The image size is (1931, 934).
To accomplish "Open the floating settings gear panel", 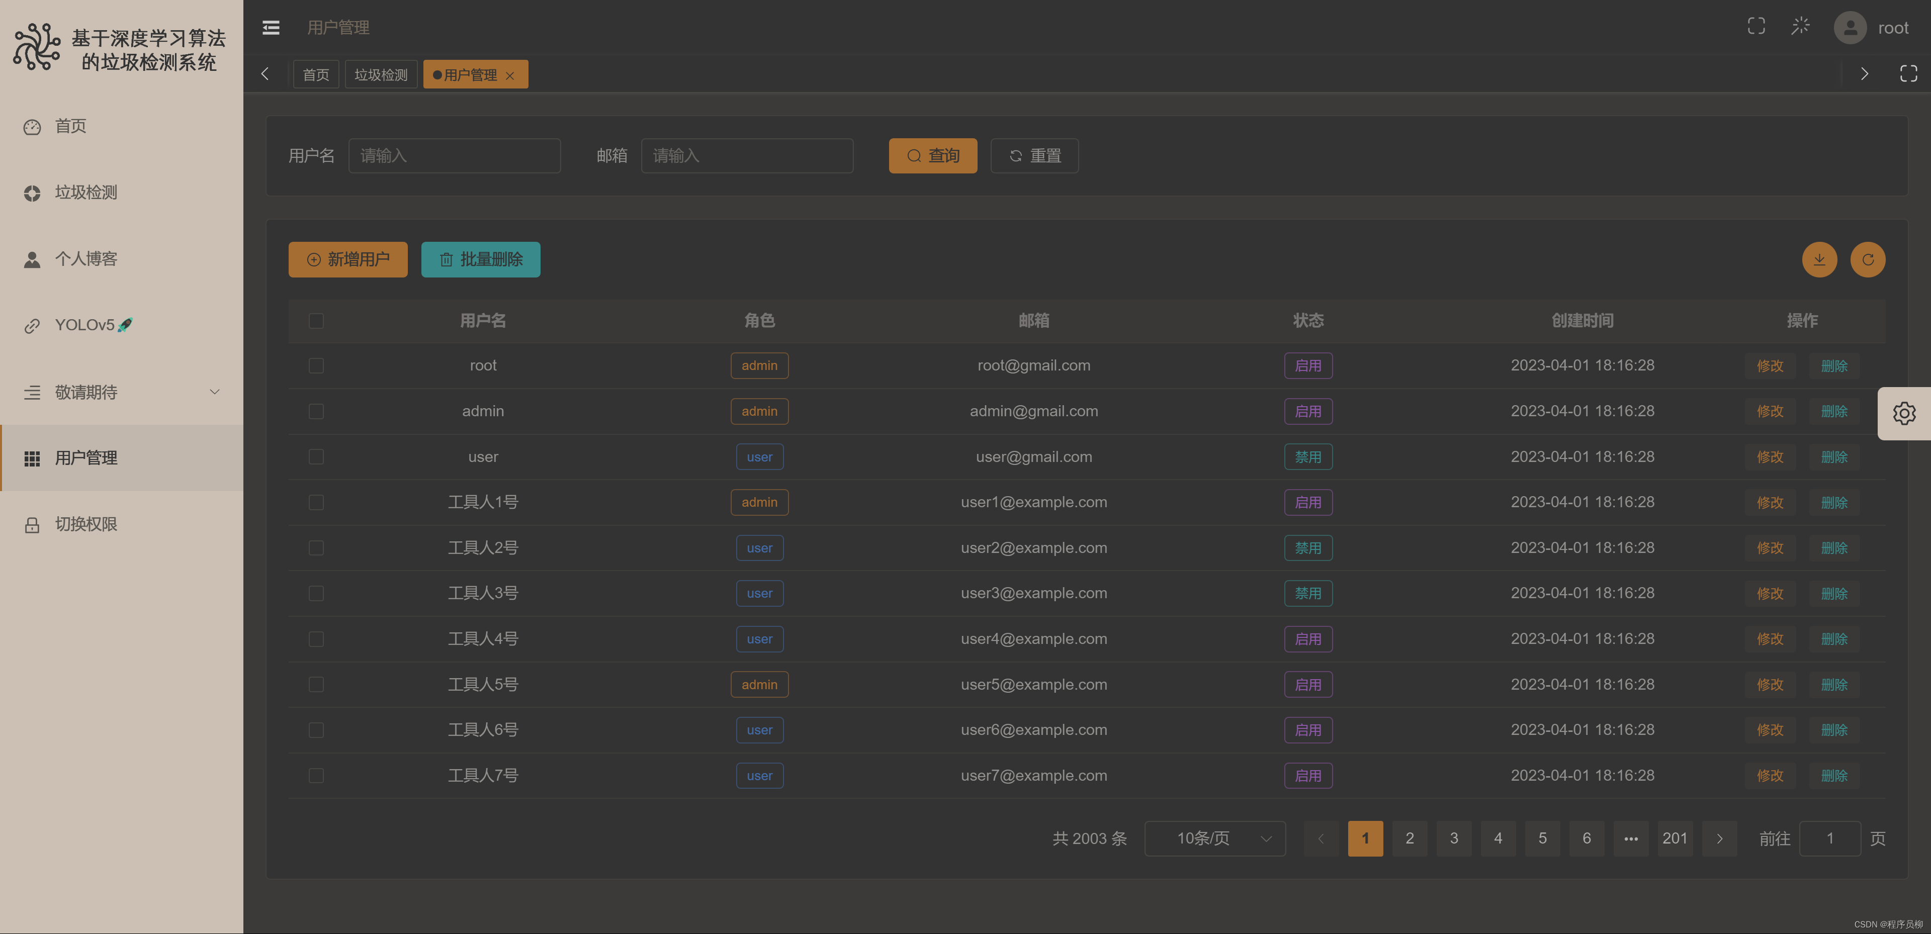I will click(x=1904, y=413).
